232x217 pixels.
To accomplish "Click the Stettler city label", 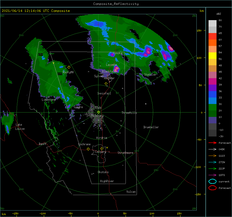I will [150, 75].
